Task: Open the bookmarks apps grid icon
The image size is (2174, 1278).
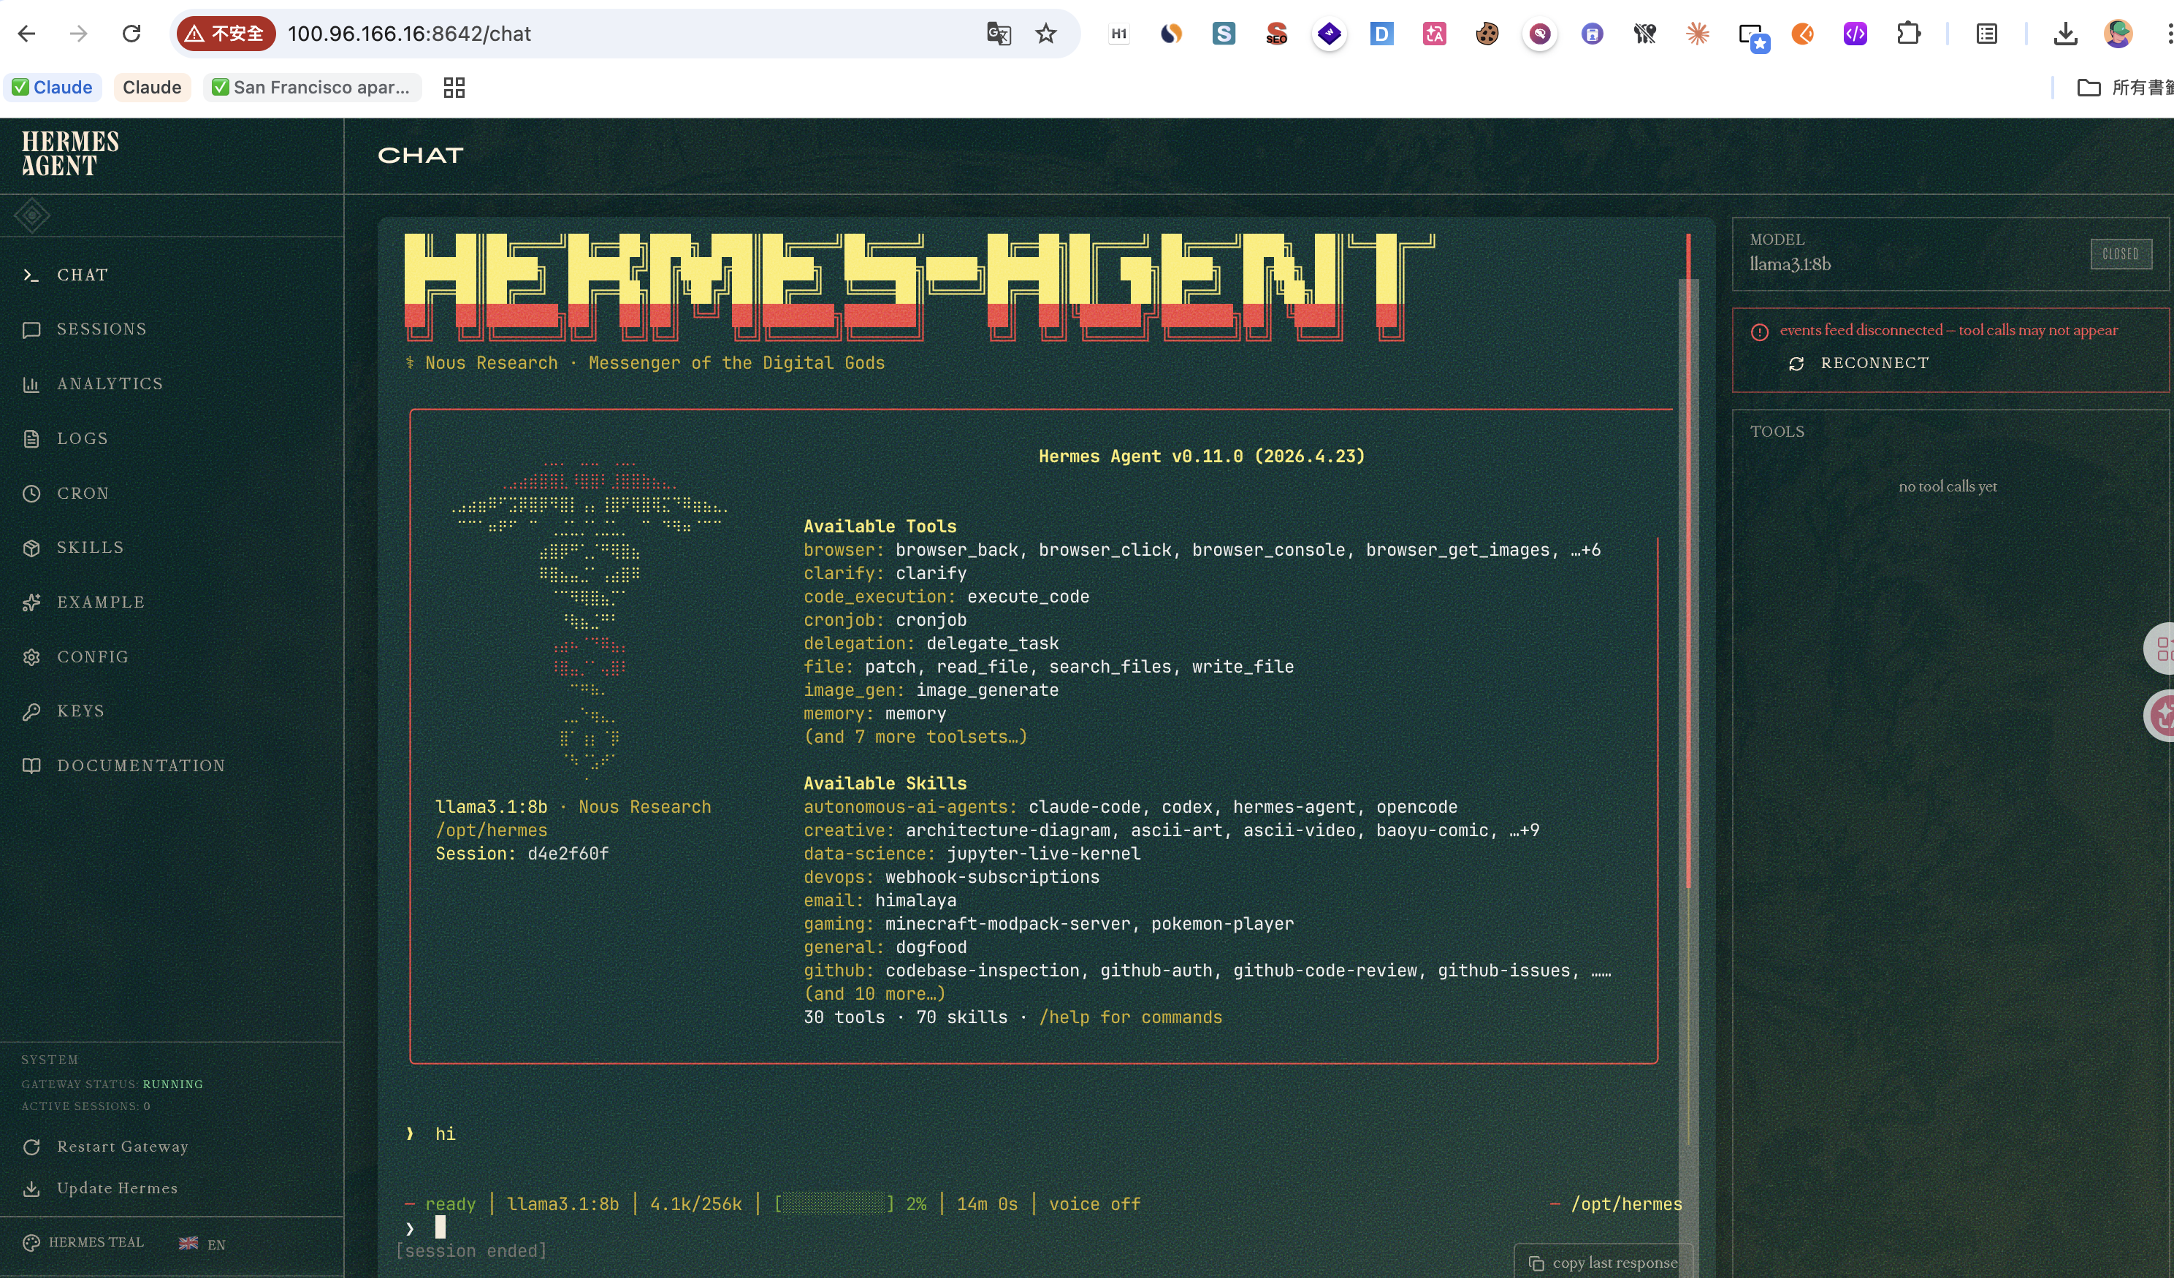Action: (x=454, y=87)
